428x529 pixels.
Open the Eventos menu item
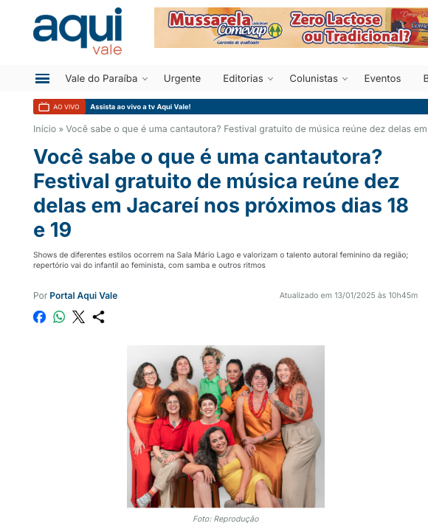(382, 79)
